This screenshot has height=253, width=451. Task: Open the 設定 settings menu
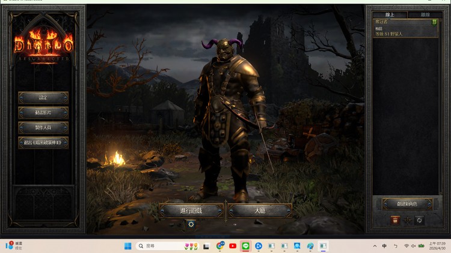pos(43,98)
